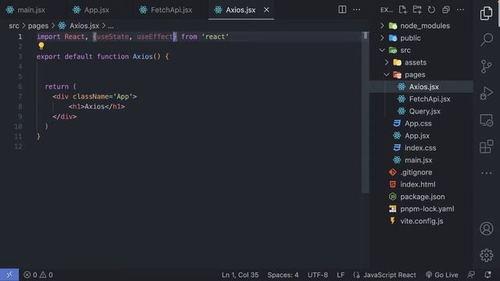
Task: Open App.jsx in the file tree
Action: tap(421, 136)
